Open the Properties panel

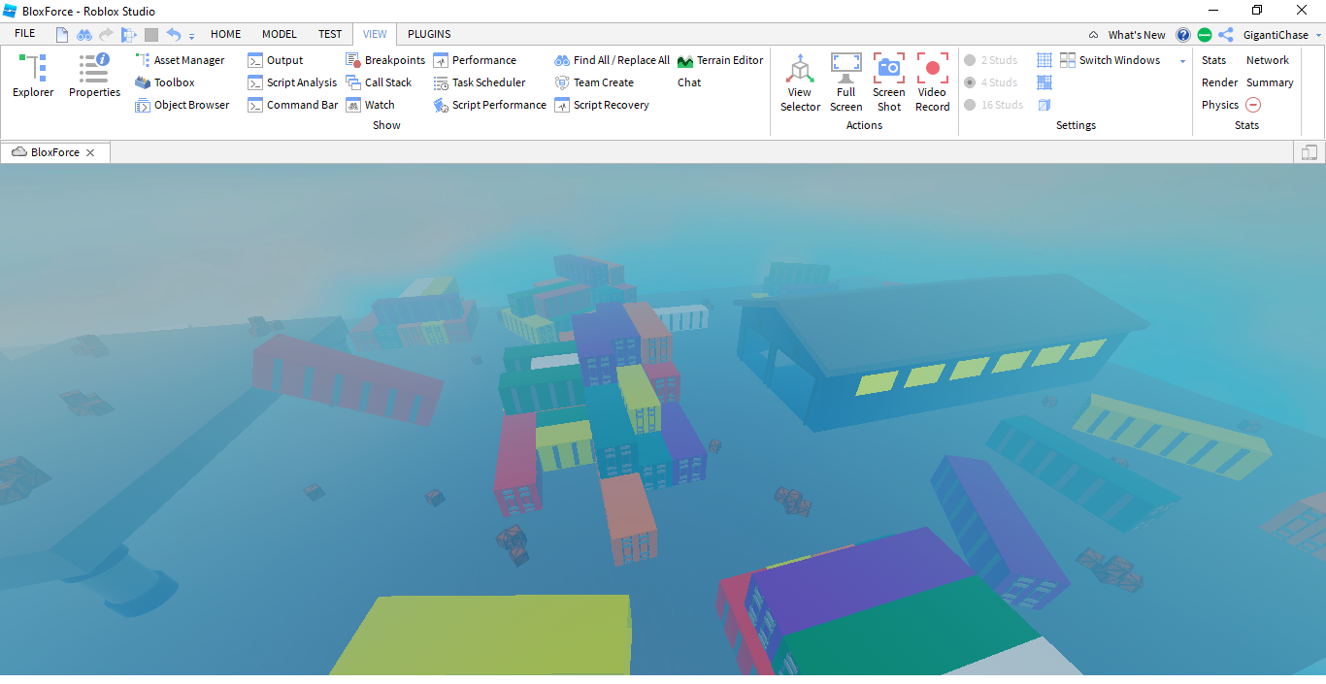(94, 76)
